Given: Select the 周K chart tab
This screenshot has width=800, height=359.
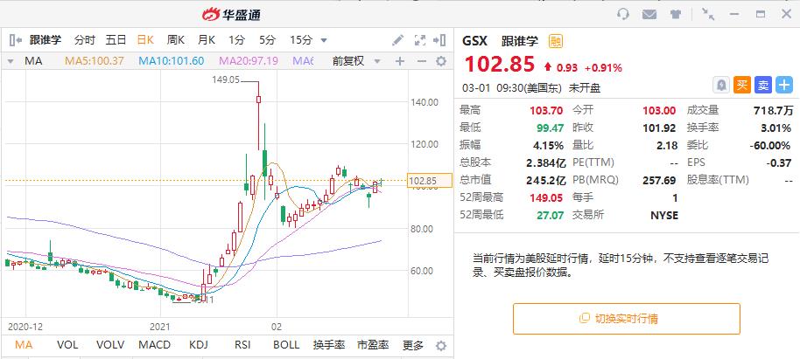Looking at the screenshot, I should coord(176,39).
